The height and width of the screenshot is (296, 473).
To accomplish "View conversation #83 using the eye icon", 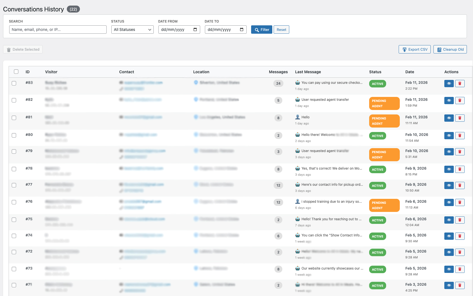I will pyautogui.click(x=449, y=83).
